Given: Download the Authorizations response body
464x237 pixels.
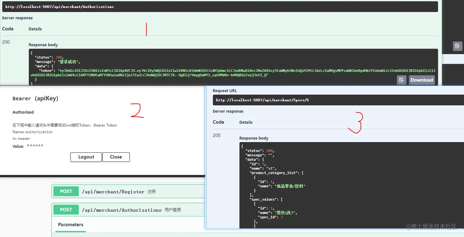Looking at the screenshot, I should click(422, 80).
